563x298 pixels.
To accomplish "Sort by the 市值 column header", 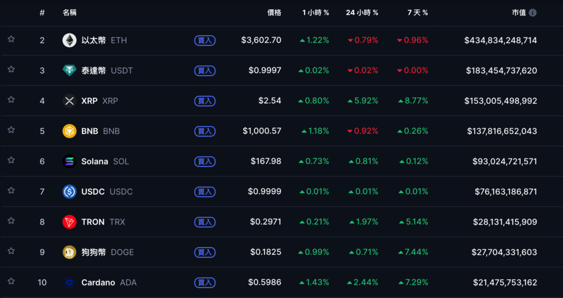I will pyautogui.click(x=518, y=13).
